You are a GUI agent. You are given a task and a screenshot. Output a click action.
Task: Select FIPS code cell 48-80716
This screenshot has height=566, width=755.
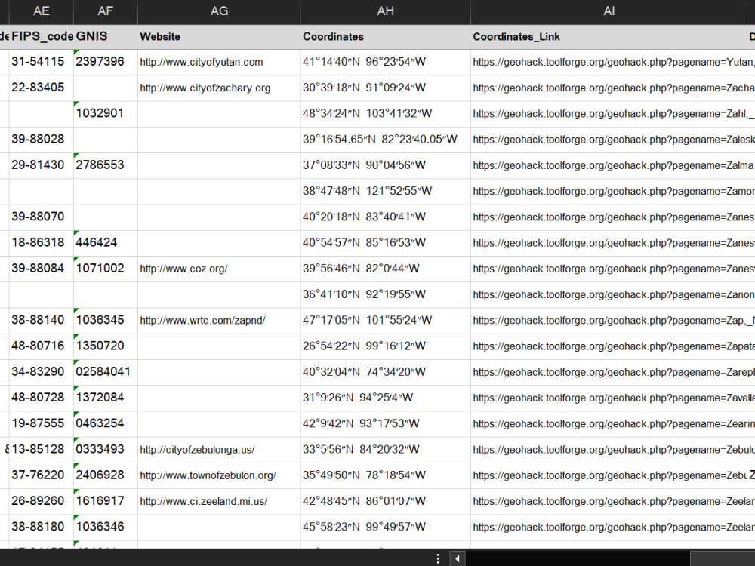pos(42,346)
